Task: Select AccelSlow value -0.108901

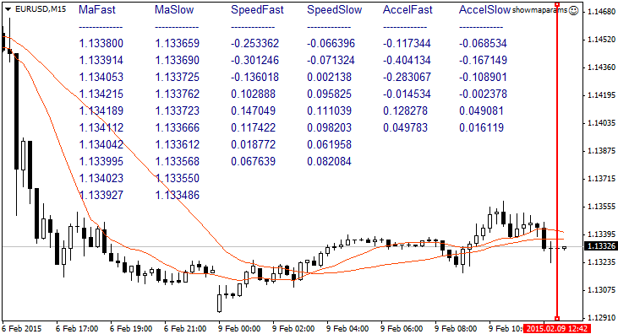Action: [x=484, y=77]
